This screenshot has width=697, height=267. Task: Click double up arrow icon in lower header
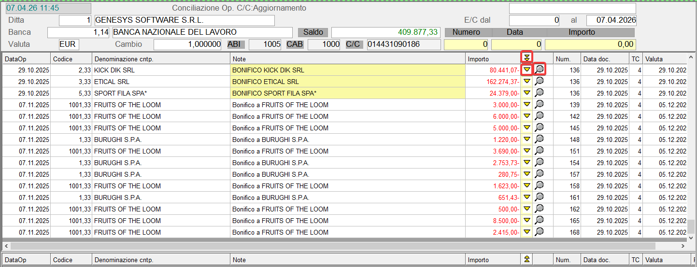point(526,260)
